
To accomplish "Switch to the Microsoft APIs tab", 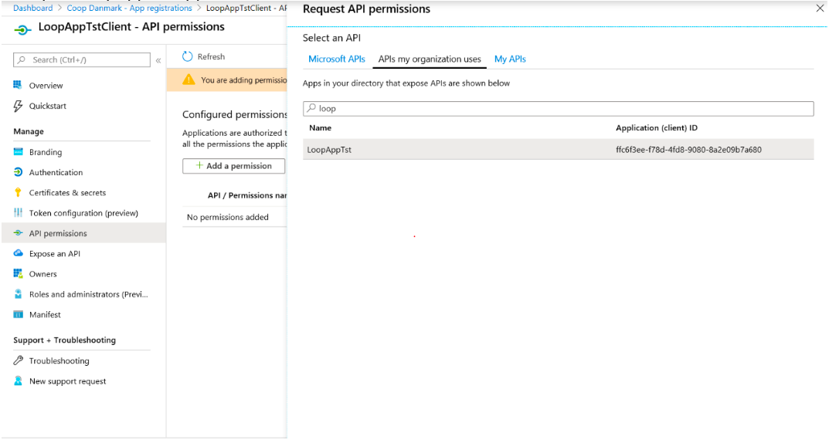I will [x=337, y=59].
